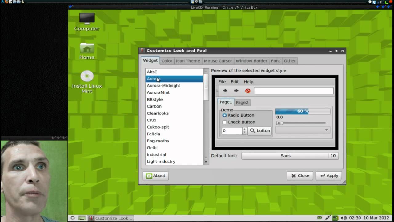The image size is (394, 222).
Task: Switch to Page2 tab in the preview
Action: click(242, 102)
